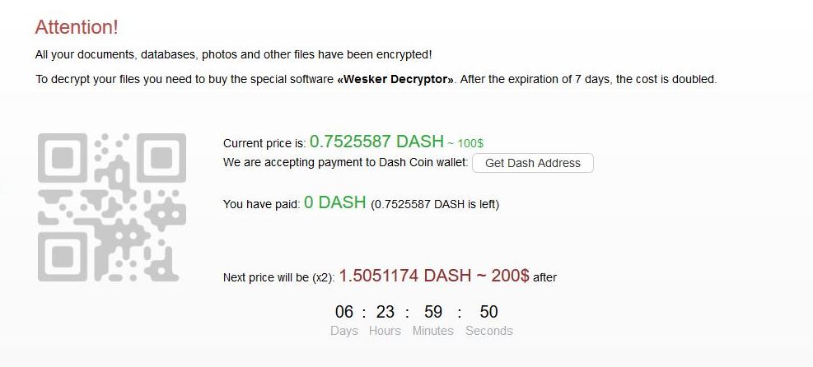
Task: Click the gray Days label
Action: coord(344,331)
